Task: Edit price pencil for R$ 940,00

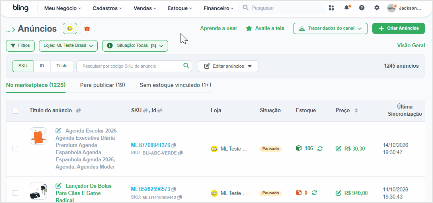Action: pos(338,193)
